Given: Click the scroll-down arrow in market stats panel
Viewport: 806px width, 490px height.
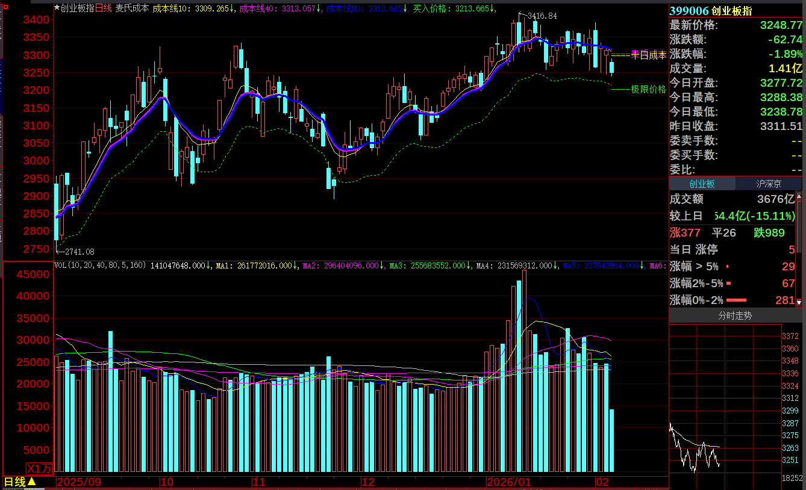Looking at the screenshot, I should (799, 303).
